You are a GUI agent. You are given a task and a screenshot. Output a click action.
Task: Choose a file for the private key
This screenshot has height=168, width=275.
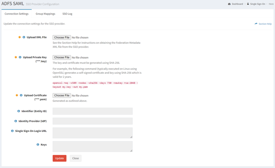pos(62,57)
